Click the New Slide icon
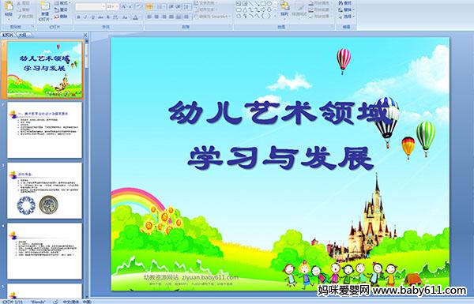 [45, 10]
